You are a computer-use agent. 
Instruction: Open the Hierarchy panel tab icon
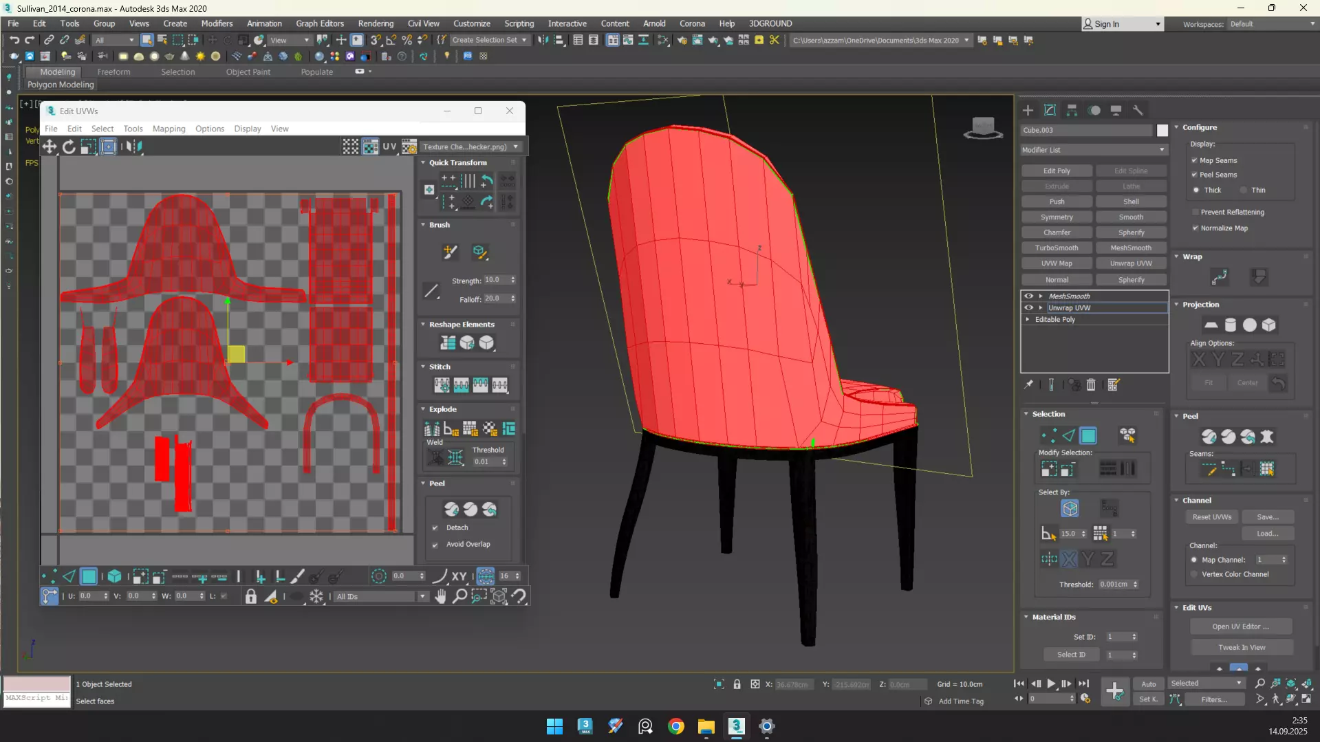click(x=1072, y=110)
